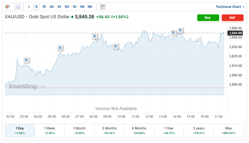Select the 15-minute interval

[44, 7]
